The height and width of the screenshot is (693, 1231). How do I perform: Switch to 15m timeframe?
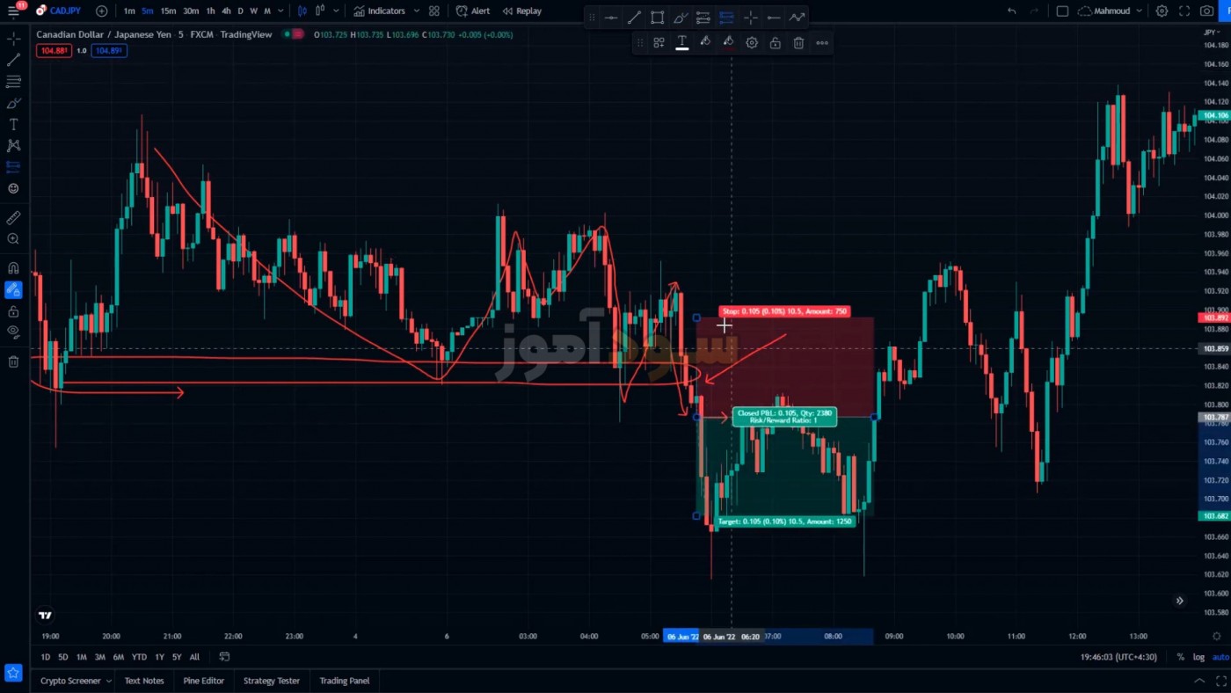pyautogui.click(x=168, y=11)
